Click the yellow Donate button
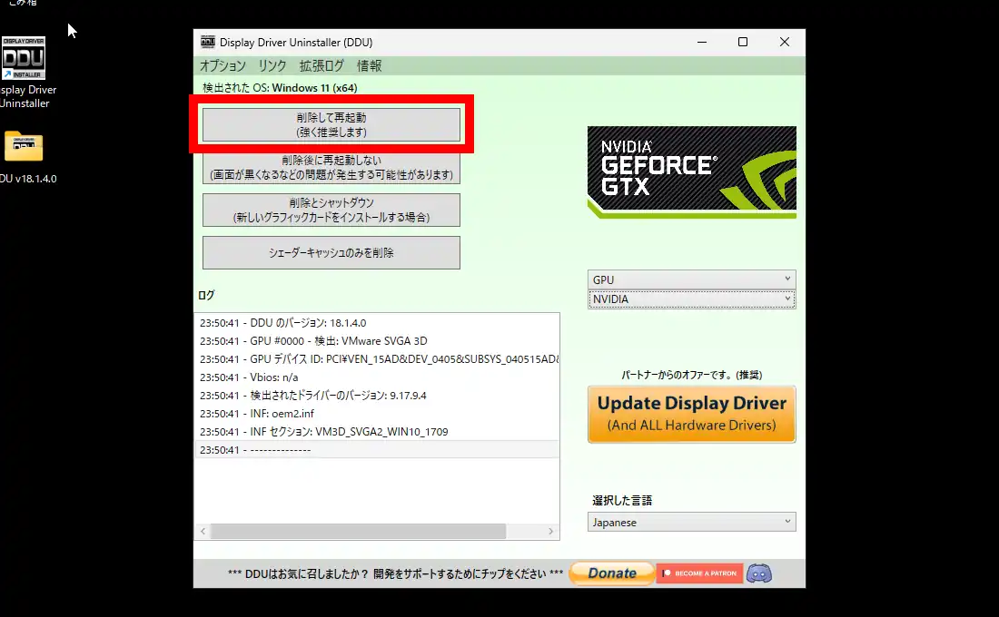999x617 pixels. click(x=611, y=573)
